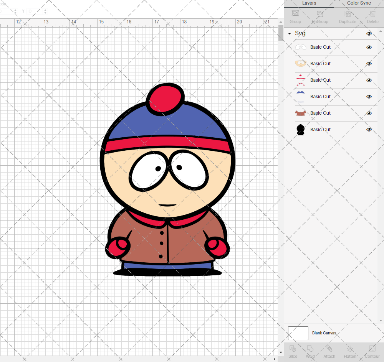
Task: Select the red details layer thumbnail
Action: [x=301, y=80]
